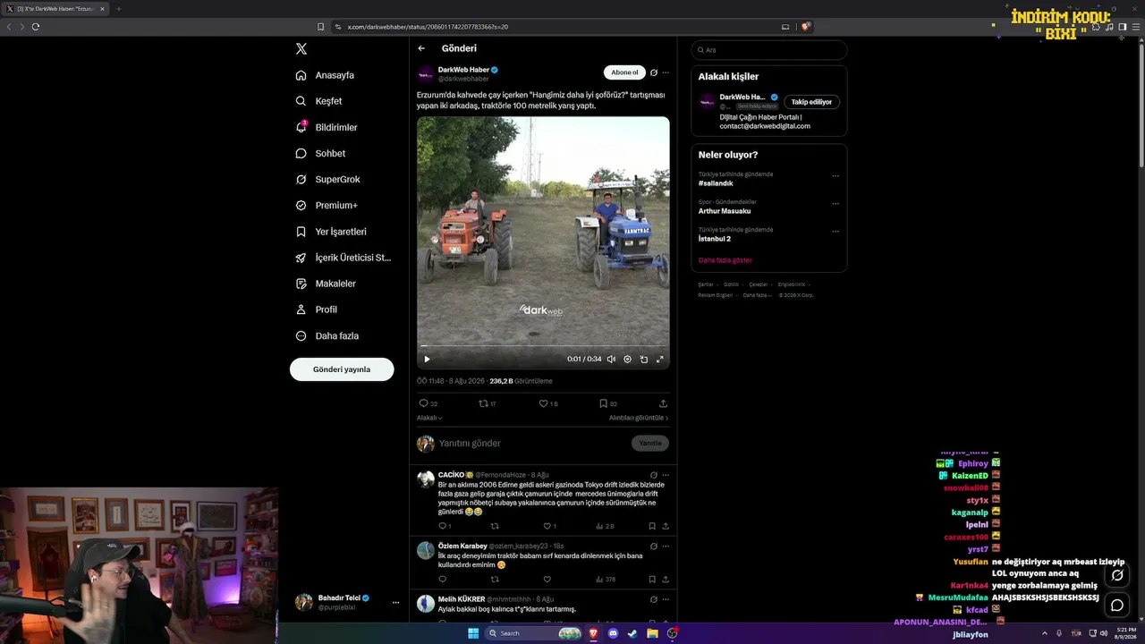Open SuperGrok from sidebar

click(328, 179)
